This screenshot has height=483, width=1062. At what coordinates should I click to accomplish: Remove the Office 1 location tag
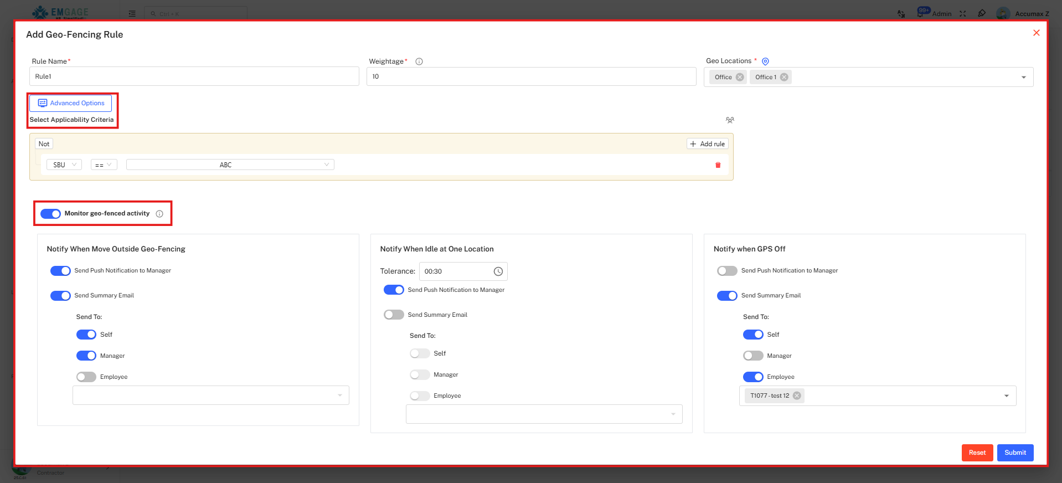784,77
